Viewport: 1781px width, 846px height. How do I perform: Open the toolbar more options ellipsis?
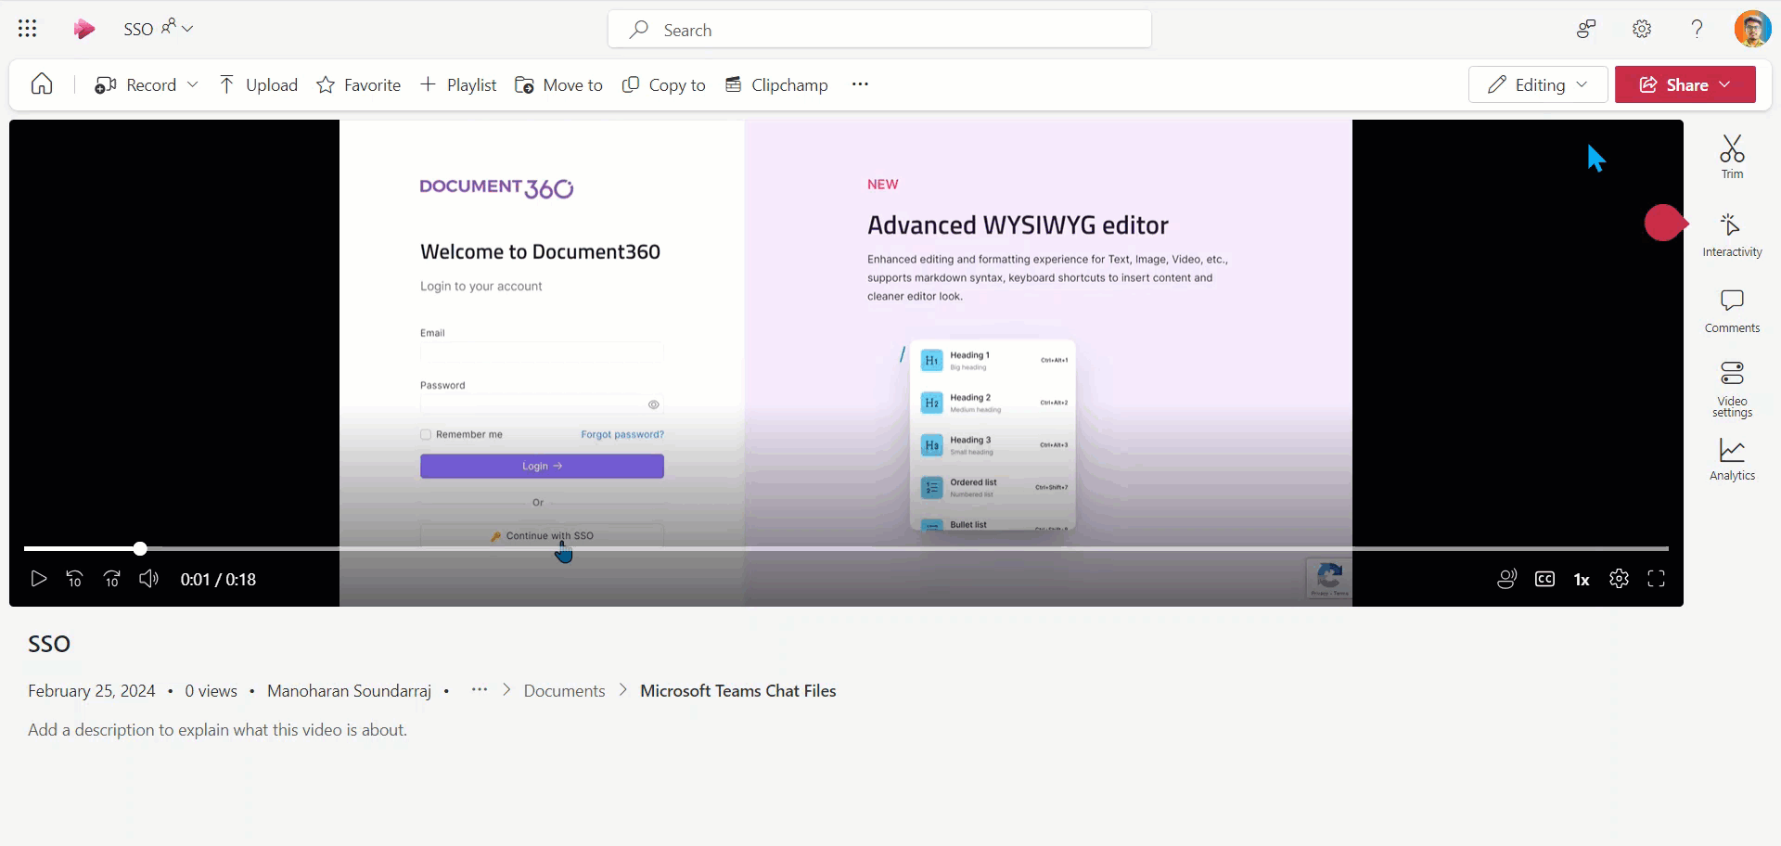point(861,84)
